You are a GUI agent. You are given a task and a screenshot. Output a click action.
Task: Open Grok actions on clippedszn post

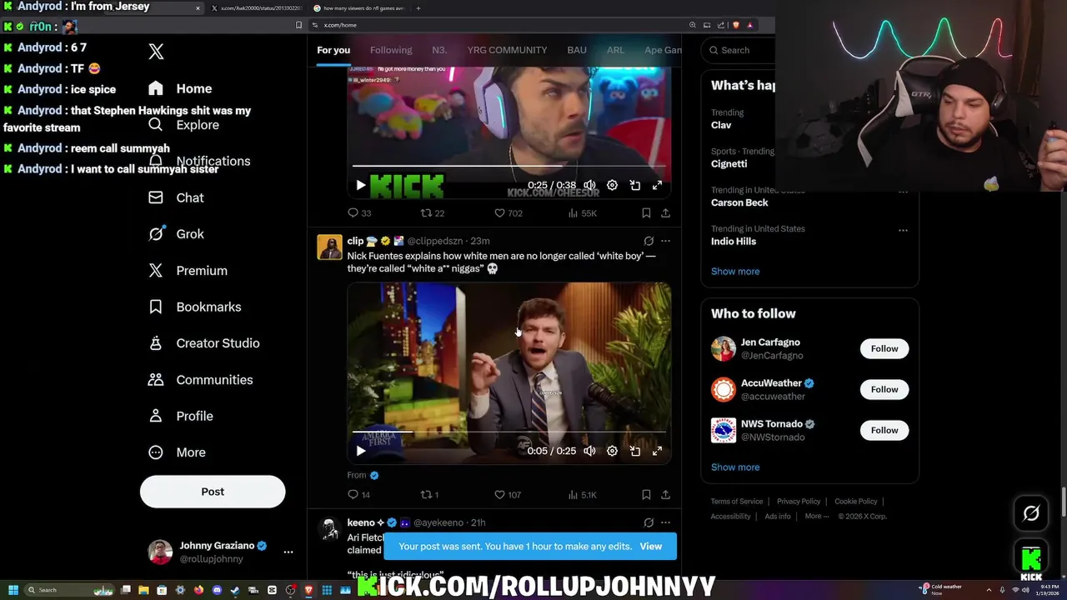pos(649,241)
